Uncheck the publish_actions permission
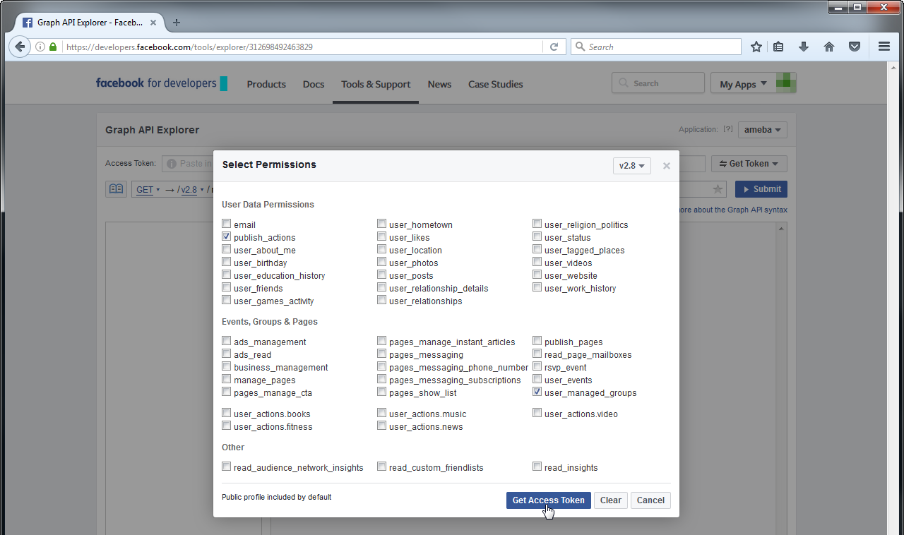This screenshot has width=904, height=535. (x=226, y=237)
